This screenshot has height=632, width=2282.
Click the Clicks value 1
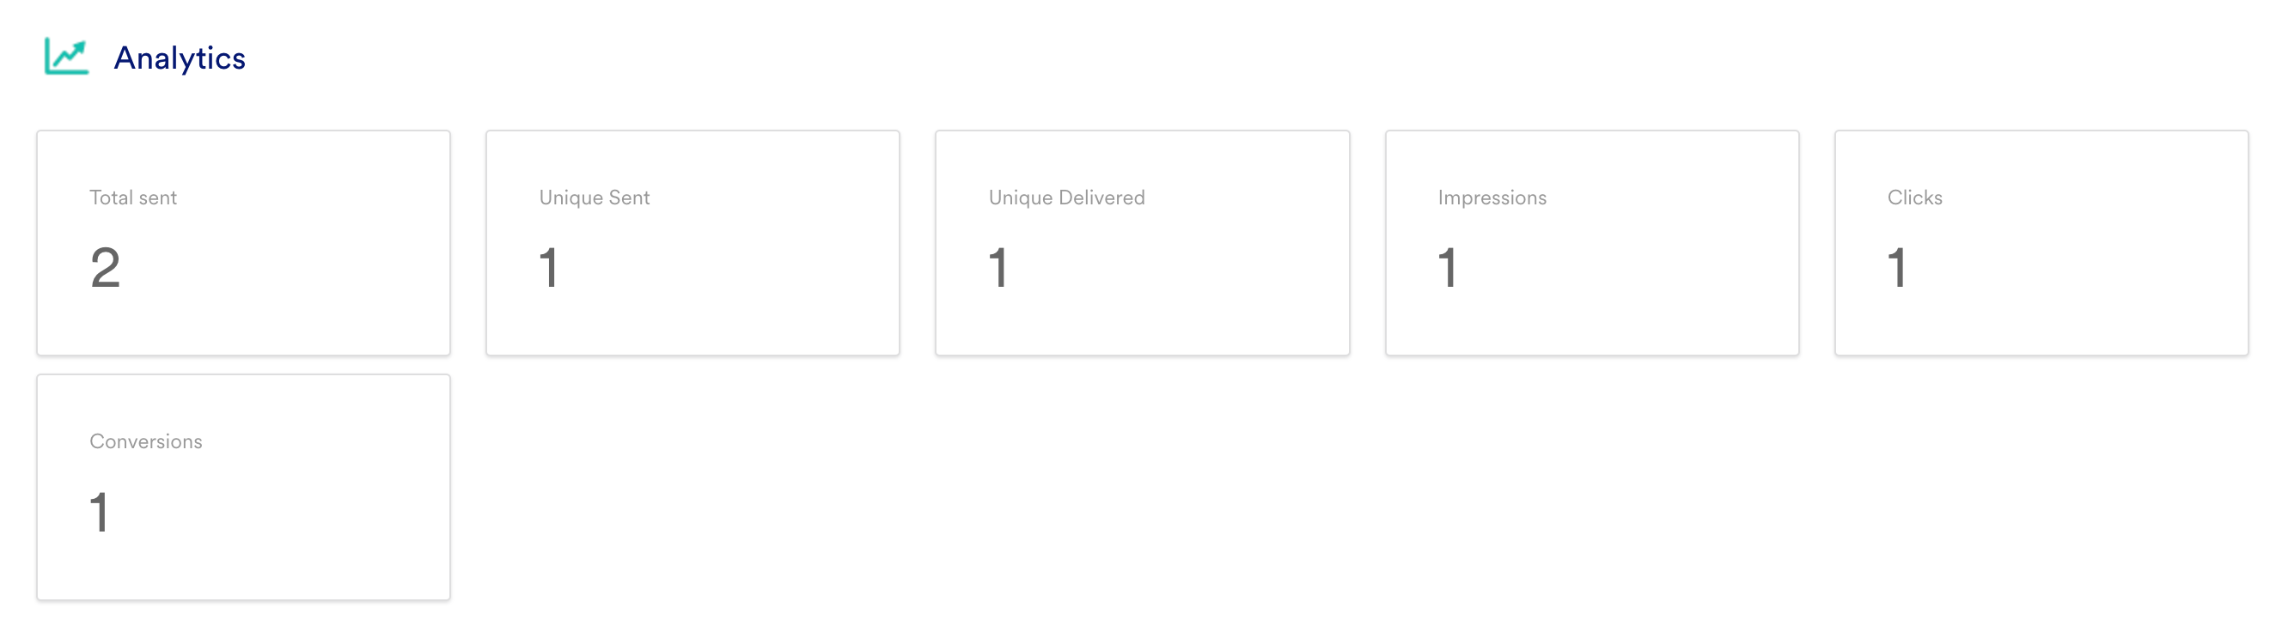pos(1896,267)
